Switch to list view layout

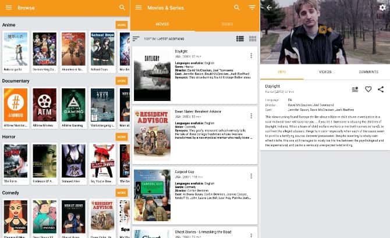coord(240,39)
